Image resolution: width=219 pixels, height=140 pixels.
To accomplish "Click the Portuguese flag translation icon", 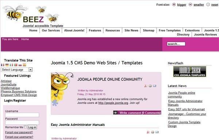I will click(x=16, y=65).
